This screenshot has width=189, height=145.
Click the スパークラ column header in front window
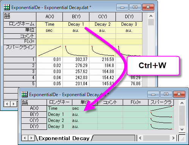click(161, 102)
